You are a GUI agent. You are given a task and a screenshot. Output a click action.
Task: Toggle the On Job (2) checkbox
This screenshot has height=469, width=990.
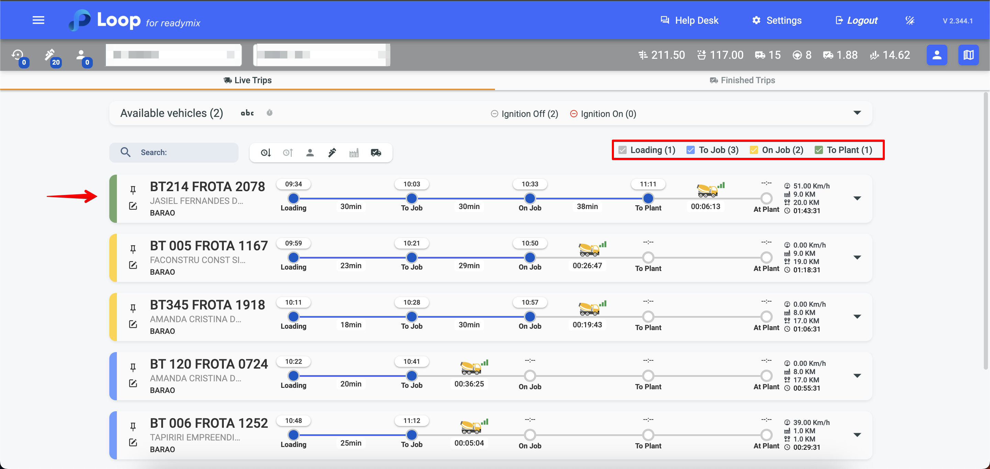753,150
